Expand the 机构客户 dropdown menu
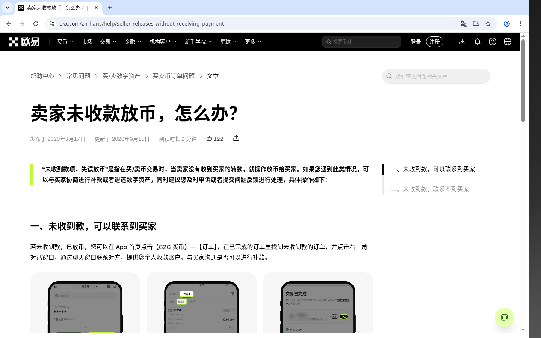 (163, 42)
